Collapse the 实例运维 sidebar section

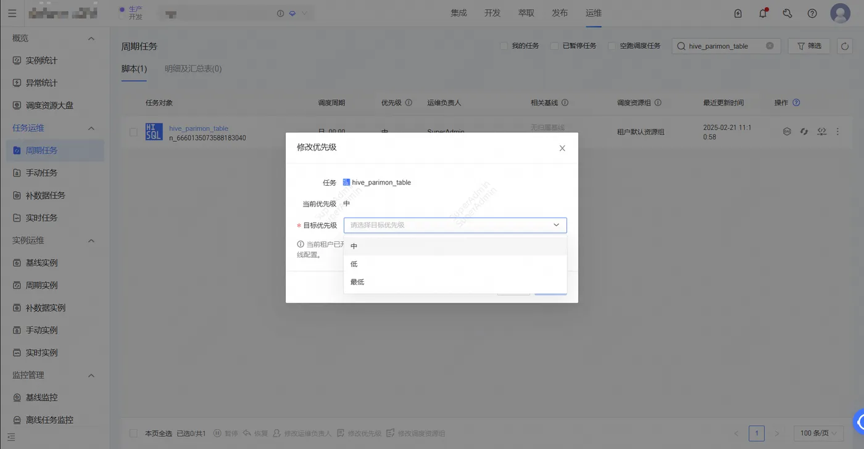[x=91, y=241]
